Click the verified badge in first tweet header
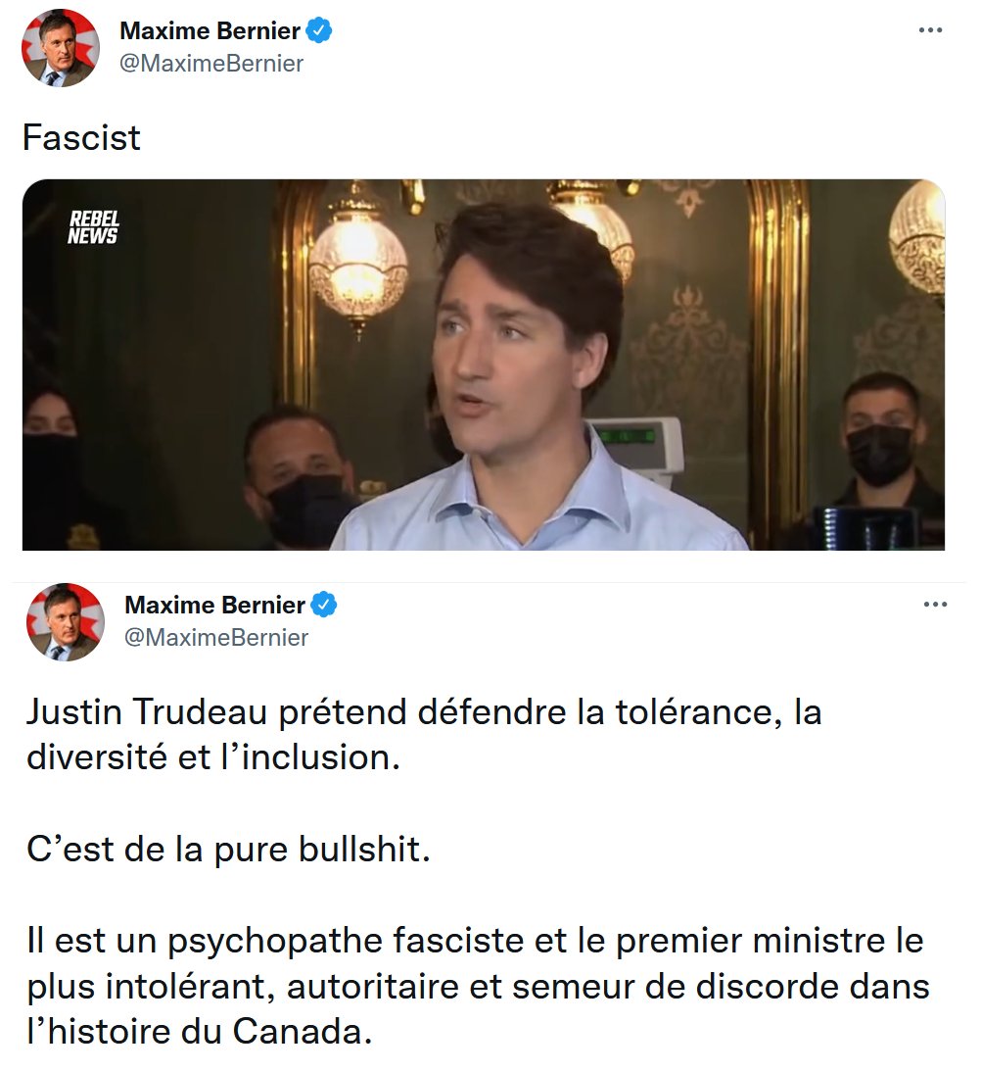This screenshot has height=1072, width=981. (318, 30)
